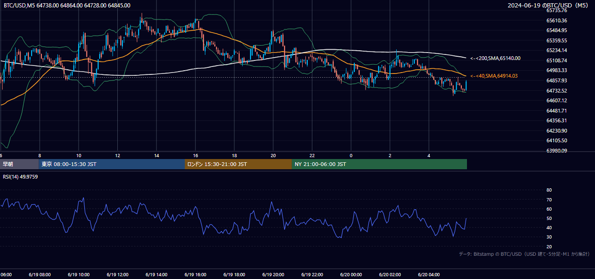Click hour label 10 under price chart
Image resolution: width=595 pixels, height=279 pixels.
79,155
